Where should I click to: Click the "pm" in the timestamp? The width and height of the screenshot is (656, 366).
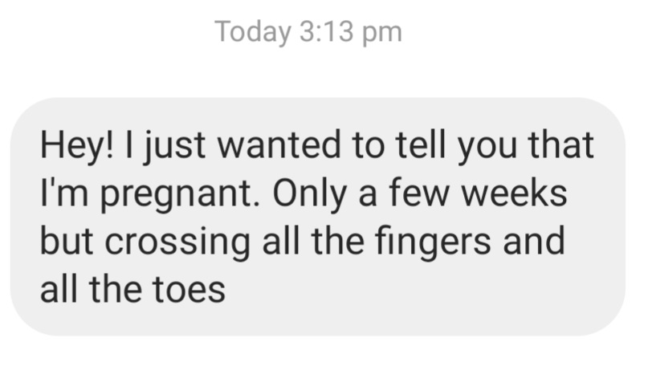click(382, 35)
